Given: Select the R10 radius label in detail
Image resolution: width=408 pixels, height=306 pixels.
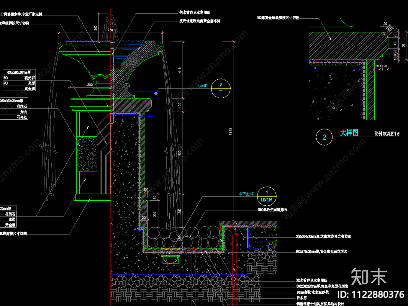Looking at the screenshot, I should tap(391, 30).
